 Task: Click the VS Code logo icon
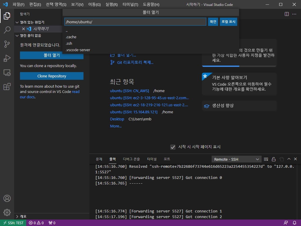5,4
